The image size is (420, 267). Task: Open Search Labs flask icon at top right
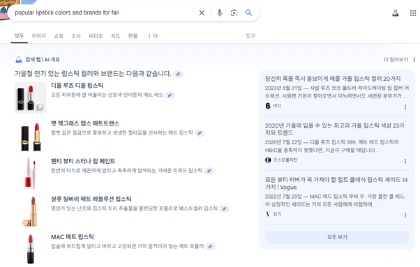[396, 13]
